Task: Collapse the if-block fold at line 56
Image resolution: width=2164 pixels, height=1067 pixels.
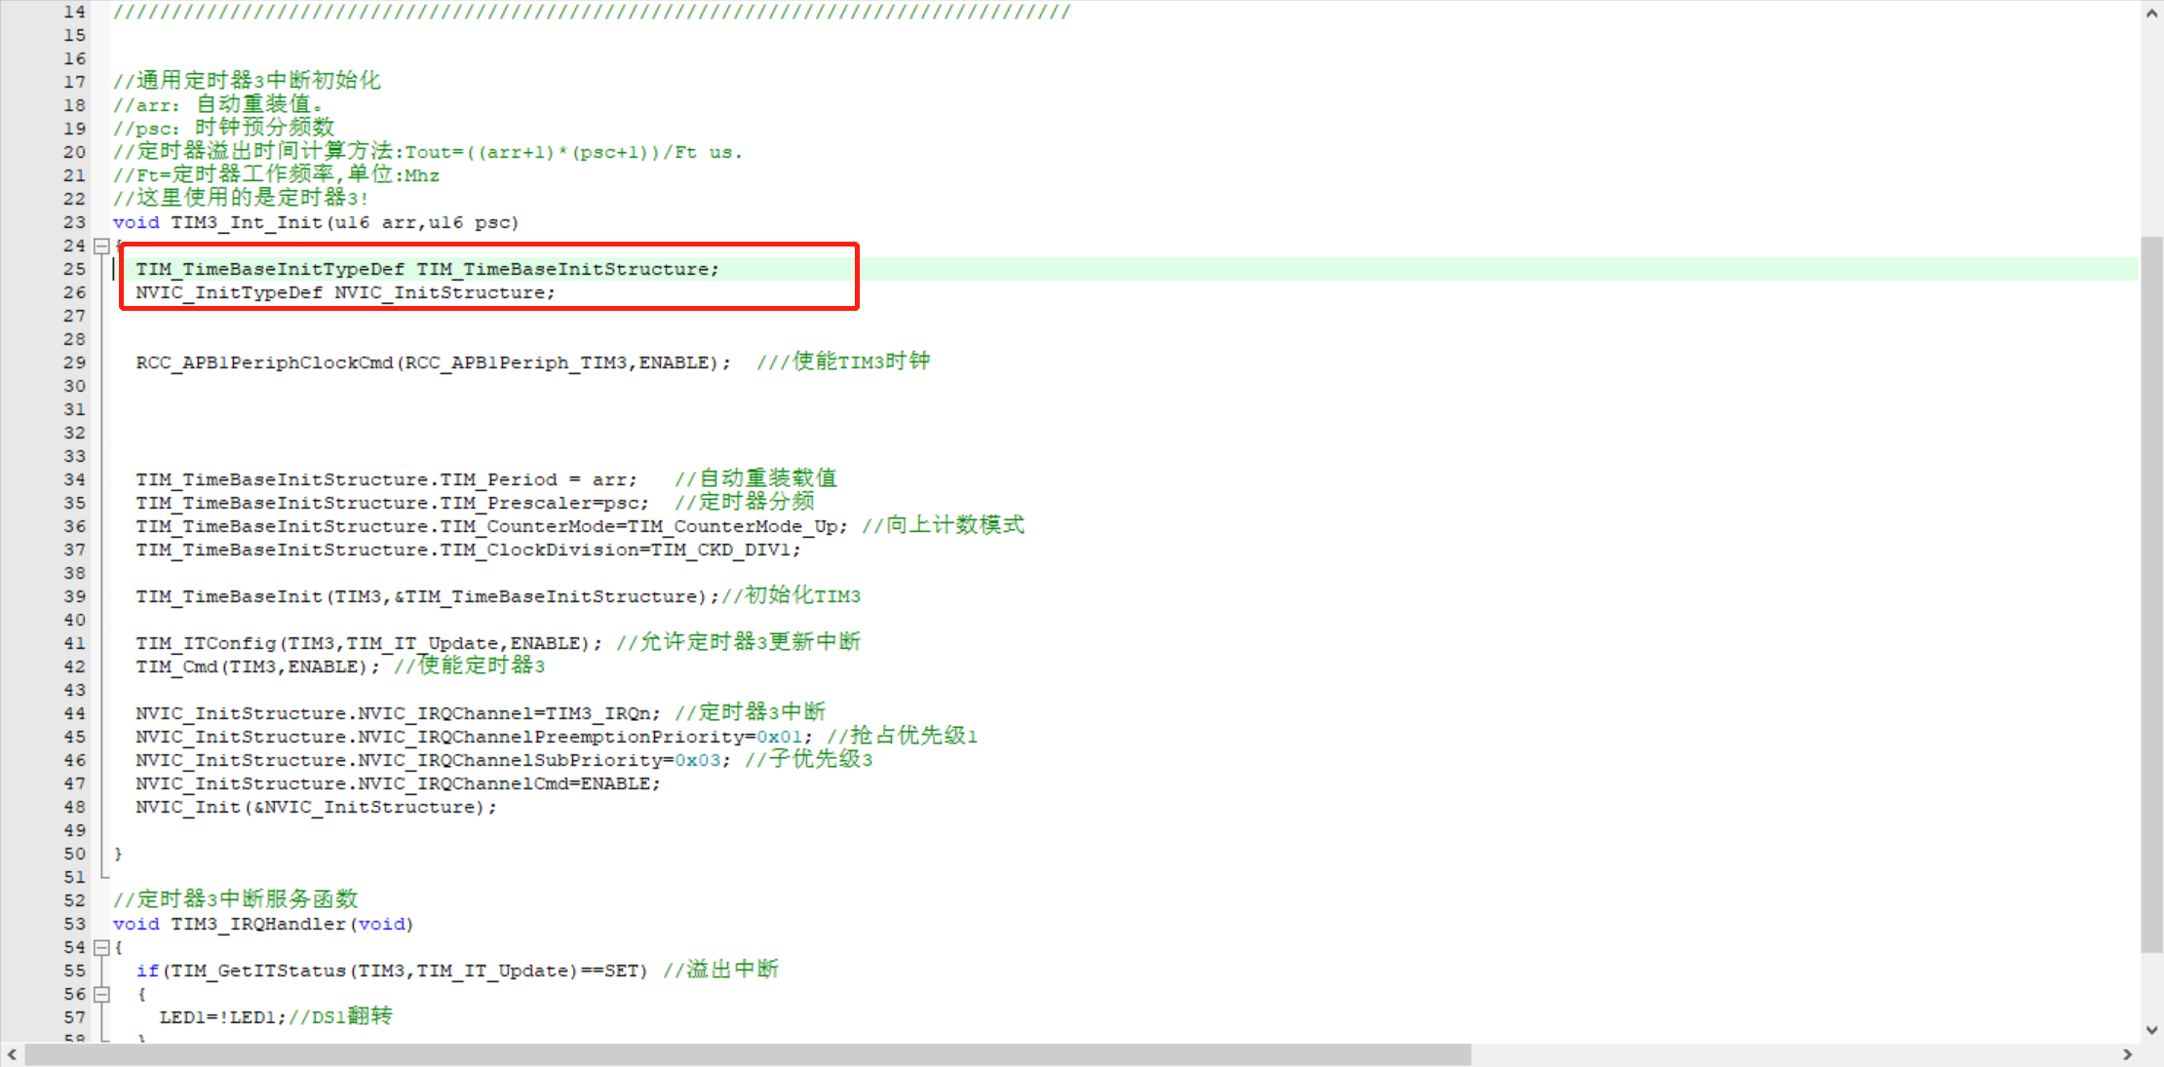Action: point(101,994)
